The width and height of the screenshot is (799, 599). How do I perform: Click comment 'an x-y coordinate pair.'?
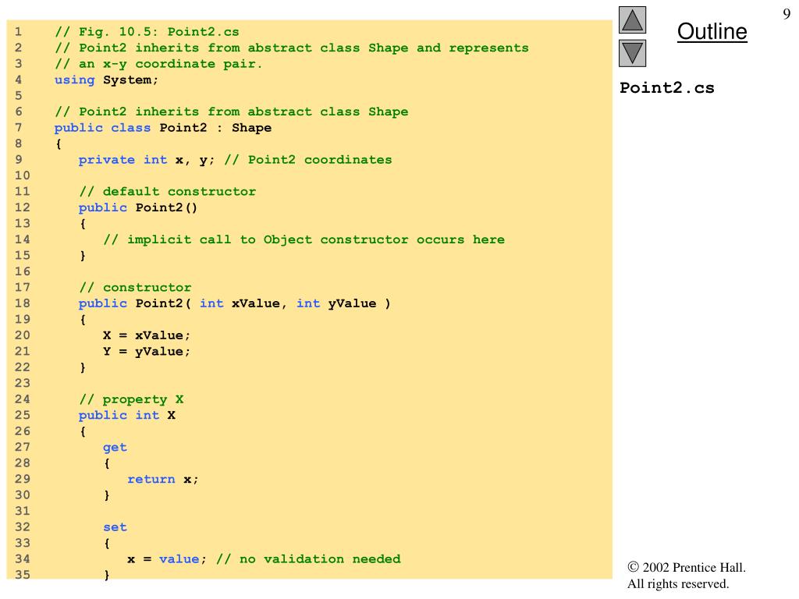[x=170, y=64]
